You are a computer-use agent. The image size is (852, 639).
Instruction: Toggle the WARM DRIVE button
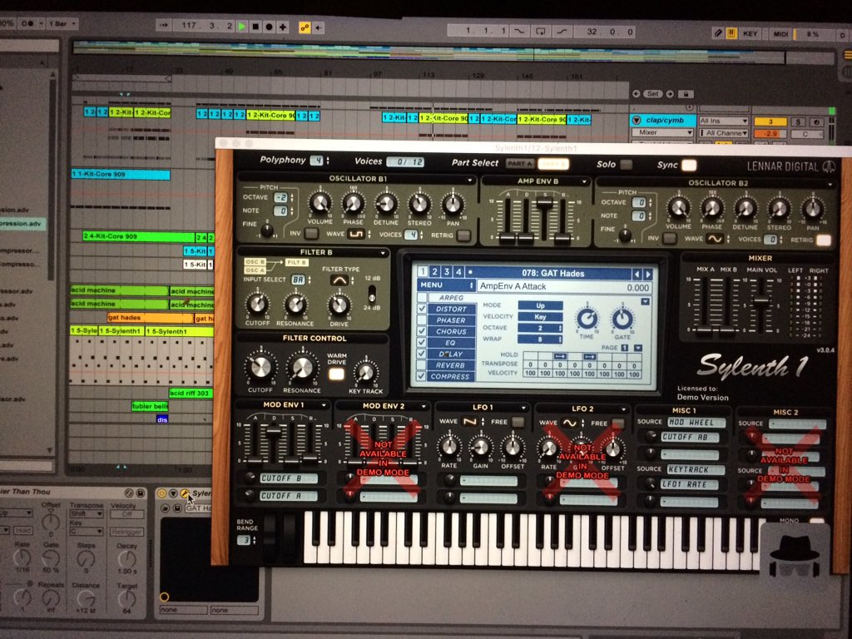(x=336, y=374)
